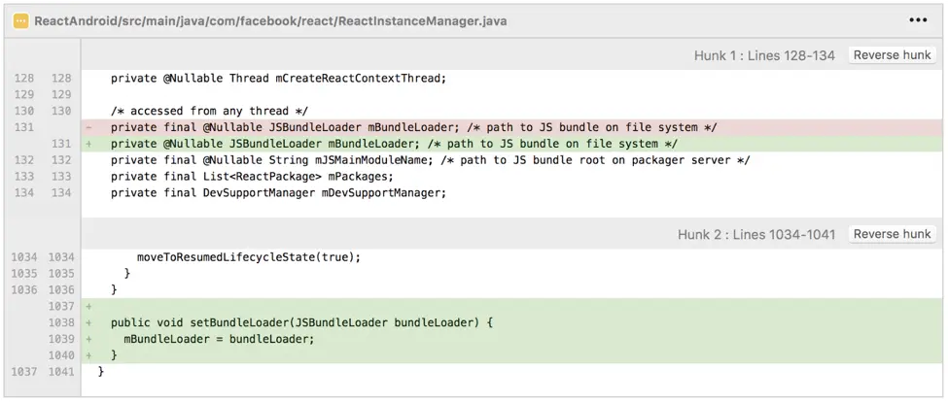Open the three-dots options menu

click(918, 20)
